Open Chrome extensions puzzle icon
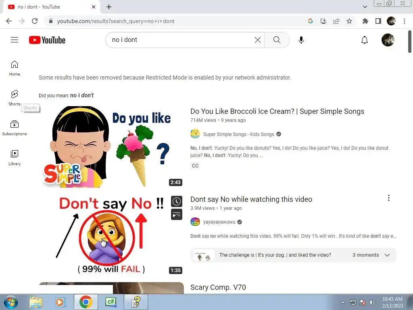This screenshot has width=413, height=310. pyautogui.click(x=365, y=21)
